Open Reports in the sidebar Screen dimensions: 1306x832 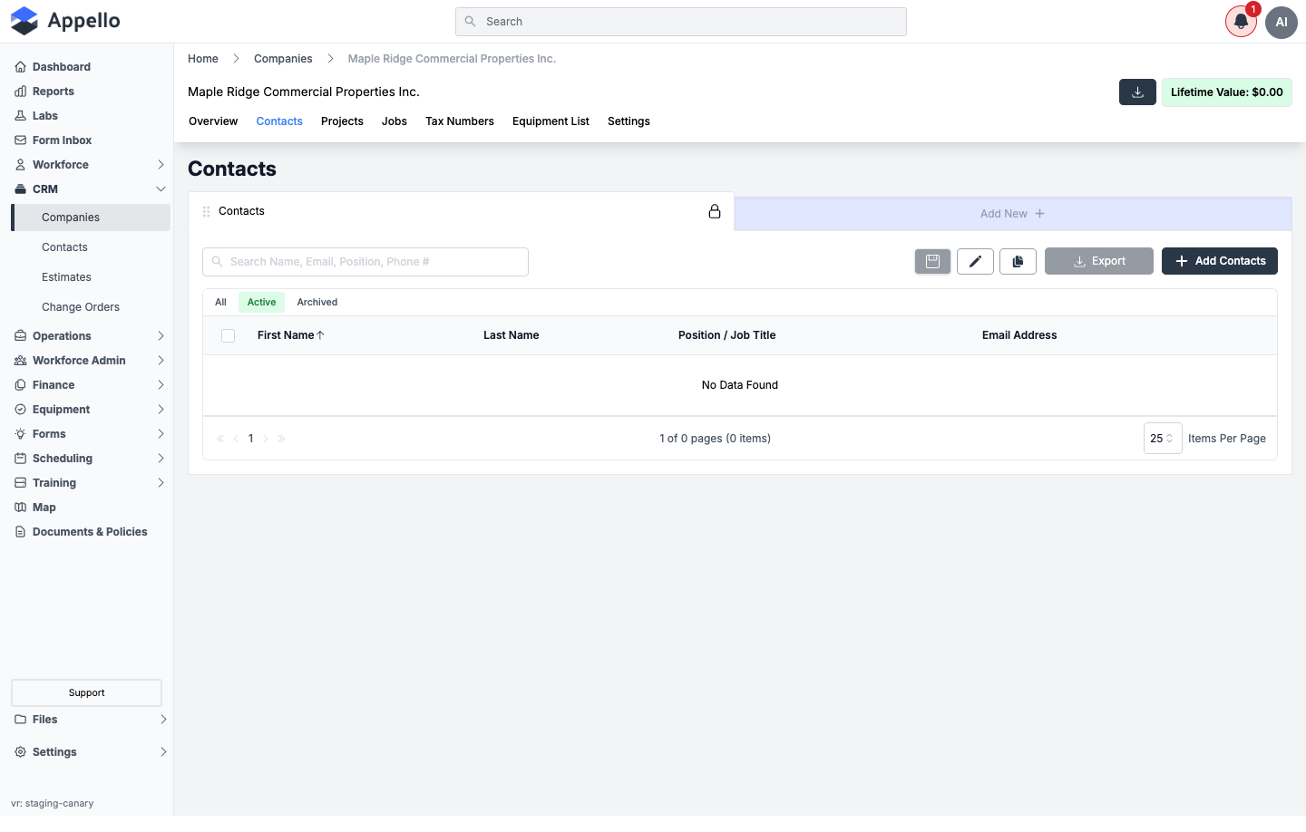click(53, 92)
